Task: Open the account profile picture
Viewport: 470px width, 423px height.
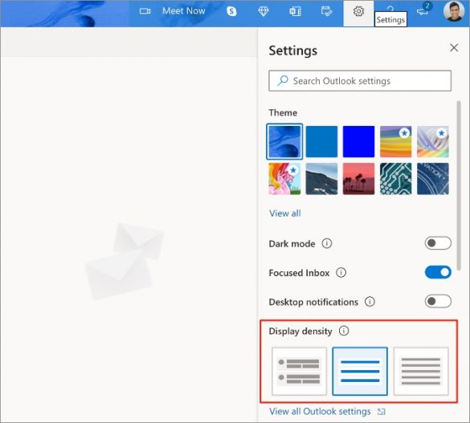Action: (x=453, y=11)
